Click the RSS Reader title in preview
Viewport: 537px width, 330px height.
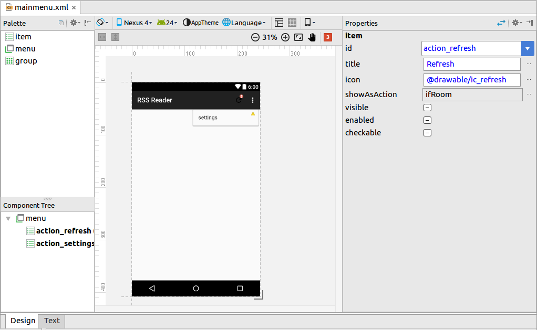[x=155, y=100]
